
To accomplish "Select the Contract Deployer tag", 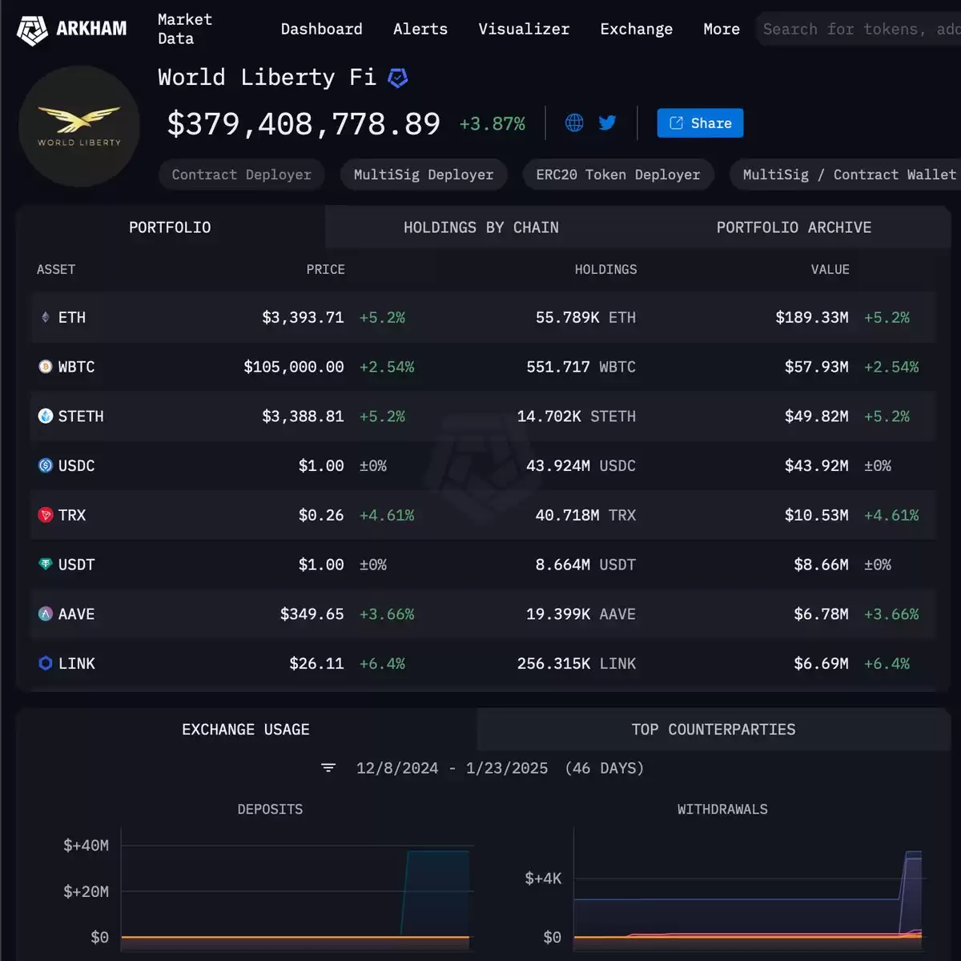I will point(241,175).
